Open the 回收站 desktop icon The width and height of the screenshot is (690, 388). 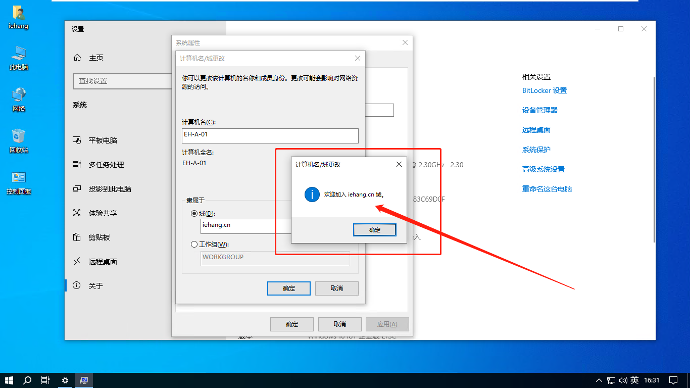(x=19, y=141)
